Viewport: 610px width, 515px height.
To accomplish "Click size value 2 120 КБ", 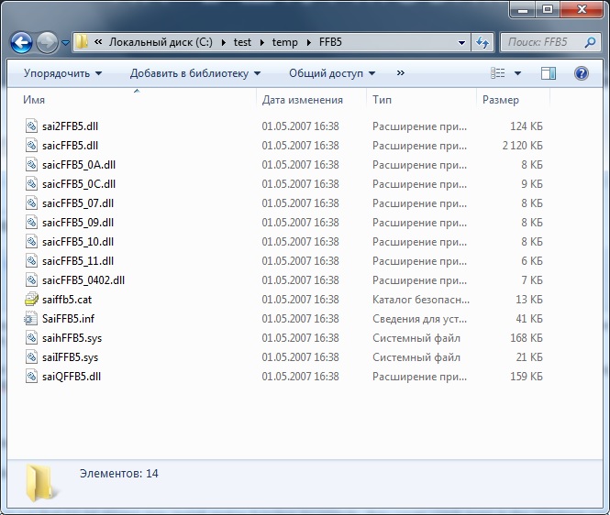I will [523, 146].
